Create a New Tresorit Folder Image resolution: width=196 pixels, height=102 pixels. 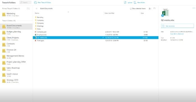coord(43,3)
